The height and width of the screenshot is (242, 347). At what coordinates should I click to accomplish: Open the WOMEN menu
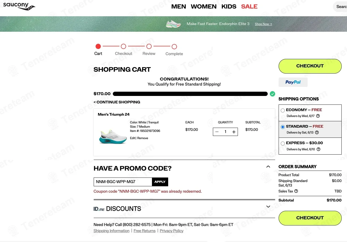coord(204,7)
